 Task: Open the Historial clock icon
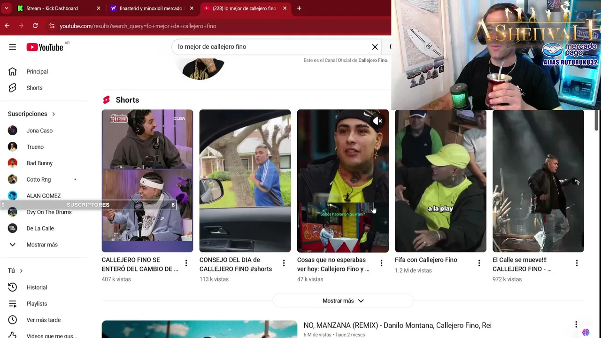pos(13,287)
